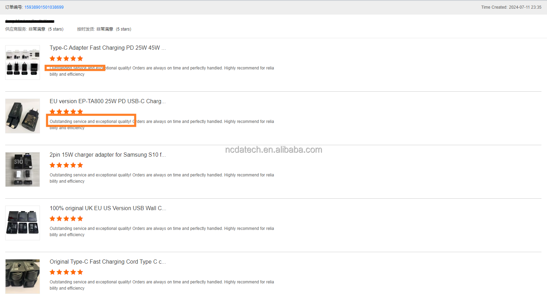Click the 100% original UK EU US title
This screenshot has width=547, height=298.
pyautogui.click(x=108, y=208)
